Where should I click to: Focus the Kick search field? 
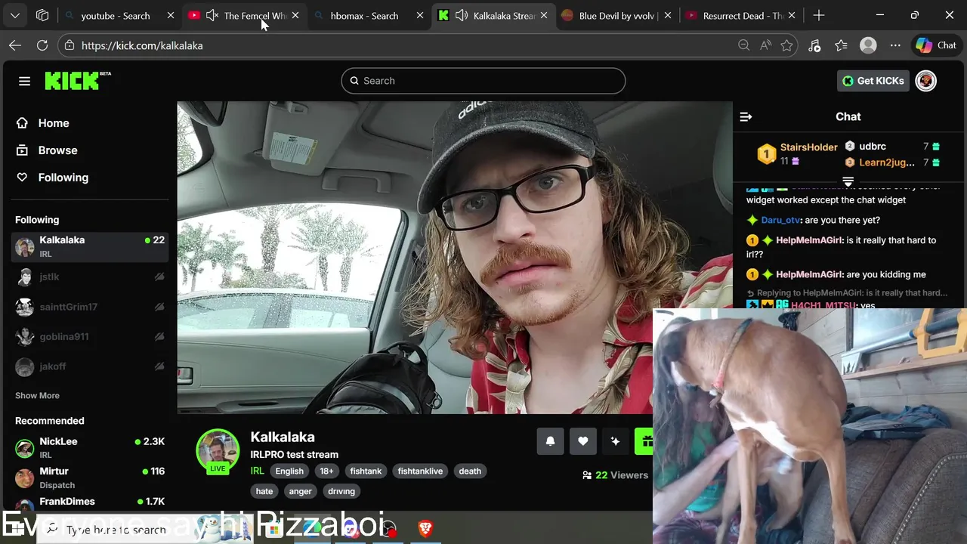coord(483,81)
